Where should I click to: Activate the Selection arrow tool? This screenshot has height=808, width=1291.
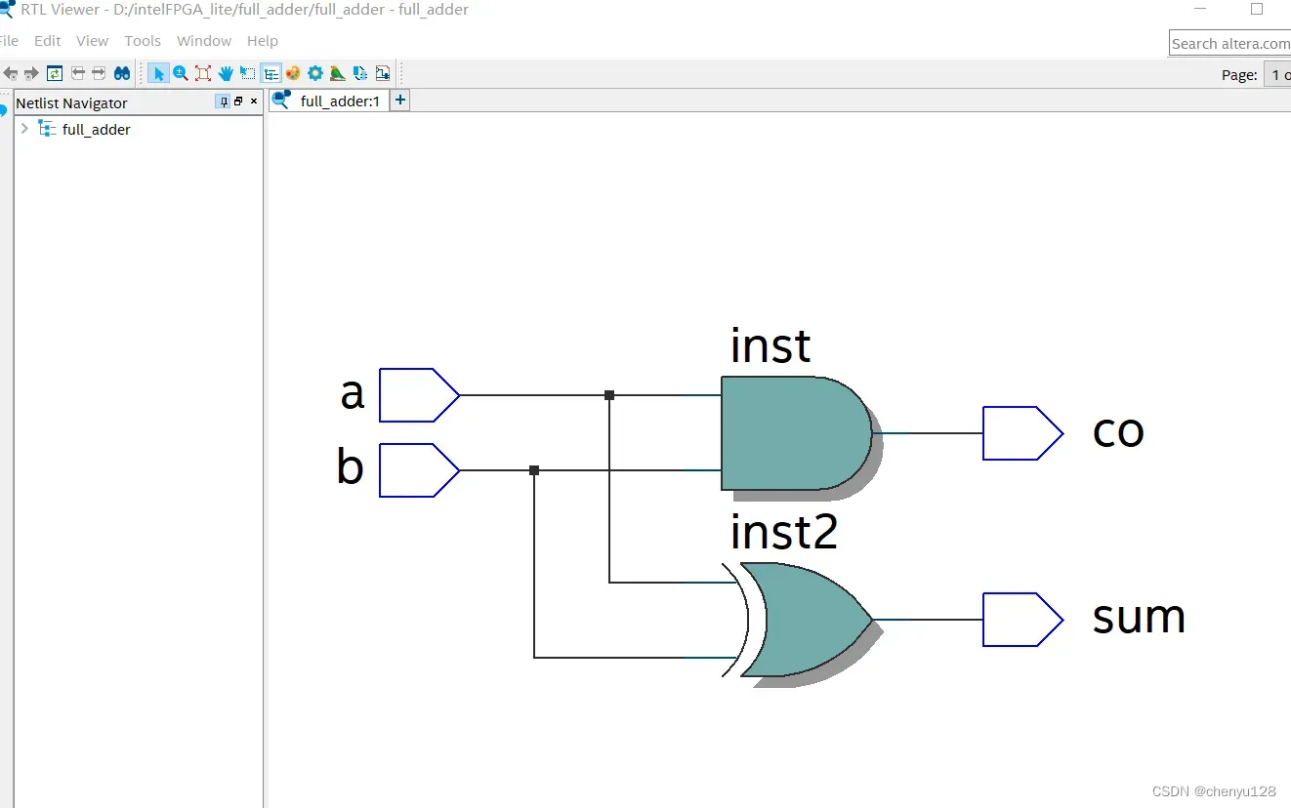pyautogui.click(x=158, y=73)
